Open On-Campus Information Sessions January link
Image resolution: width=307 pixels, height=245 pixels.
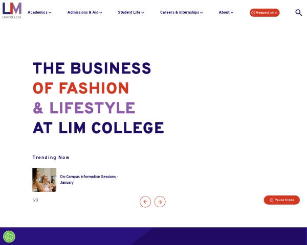[x=89, y=179]
